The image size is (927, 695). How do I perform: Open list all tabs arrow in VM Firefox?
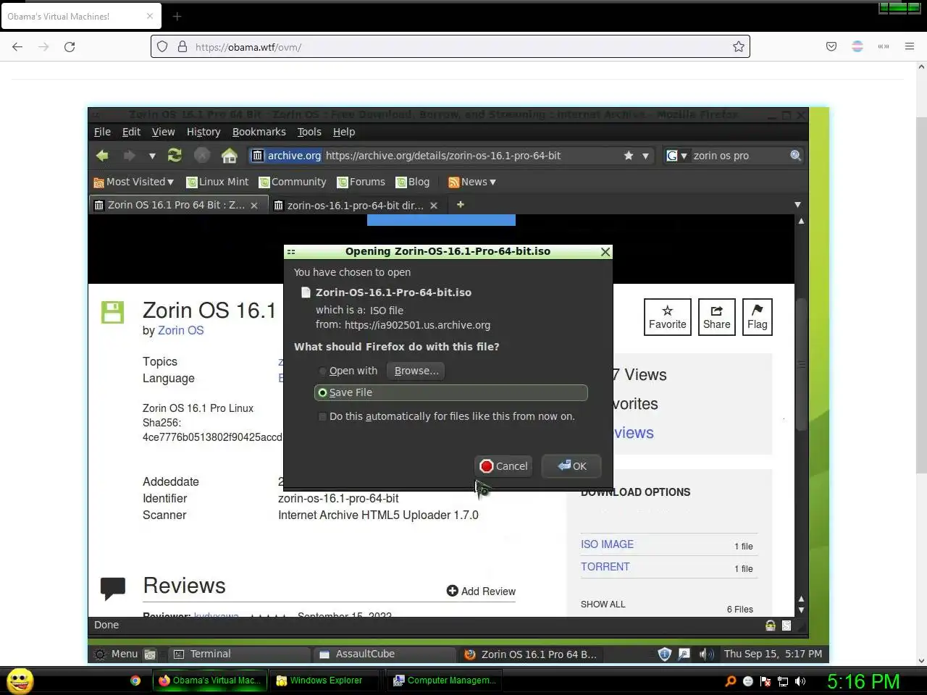797,205
